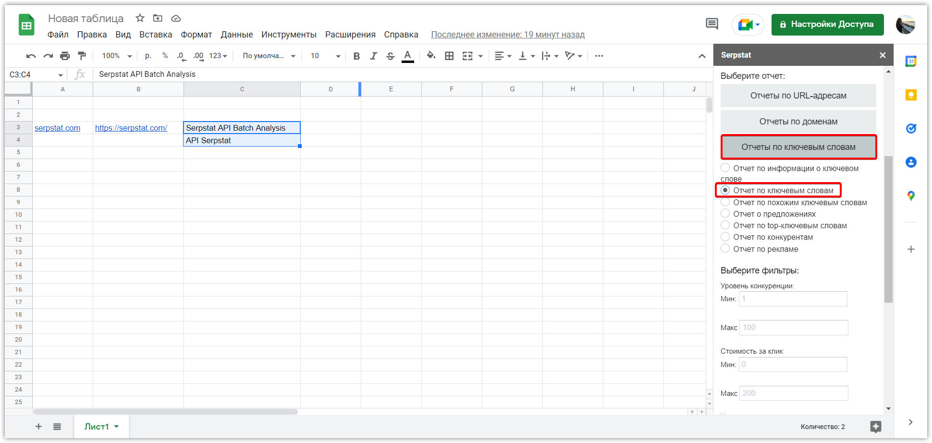
Task: Click the Move to folder icon
Action: tap(158, 18)
